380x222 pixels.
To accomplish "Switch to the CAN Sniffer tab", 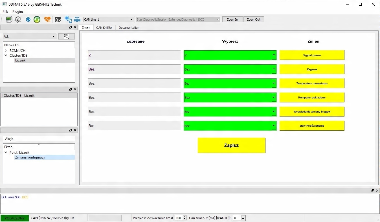I will [104, 28].
